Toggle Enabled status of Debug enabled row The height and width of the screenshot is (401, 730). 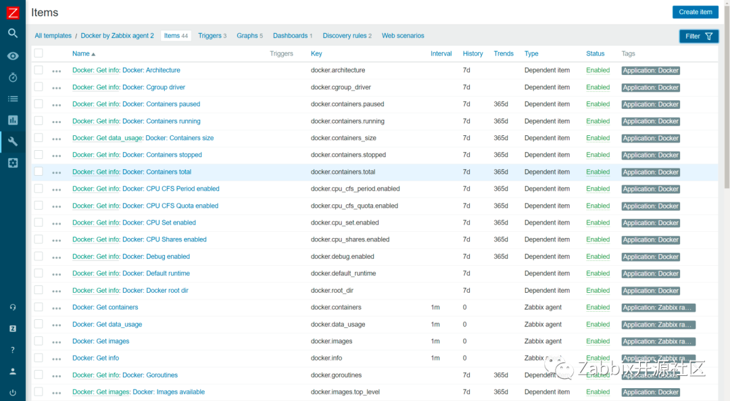[598, 256]
